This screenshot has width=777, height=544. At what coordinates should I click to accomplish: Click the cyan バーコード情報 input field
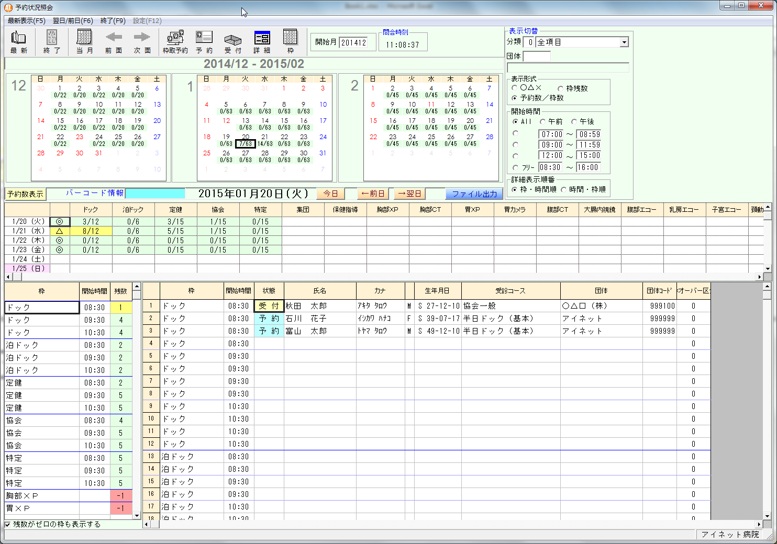point(155,194)
